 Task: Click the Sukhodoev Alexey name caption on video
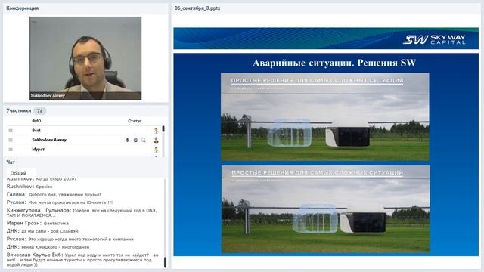[48, 96]
